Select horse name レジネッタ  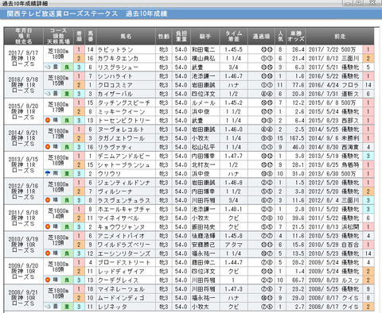point(112,307)
